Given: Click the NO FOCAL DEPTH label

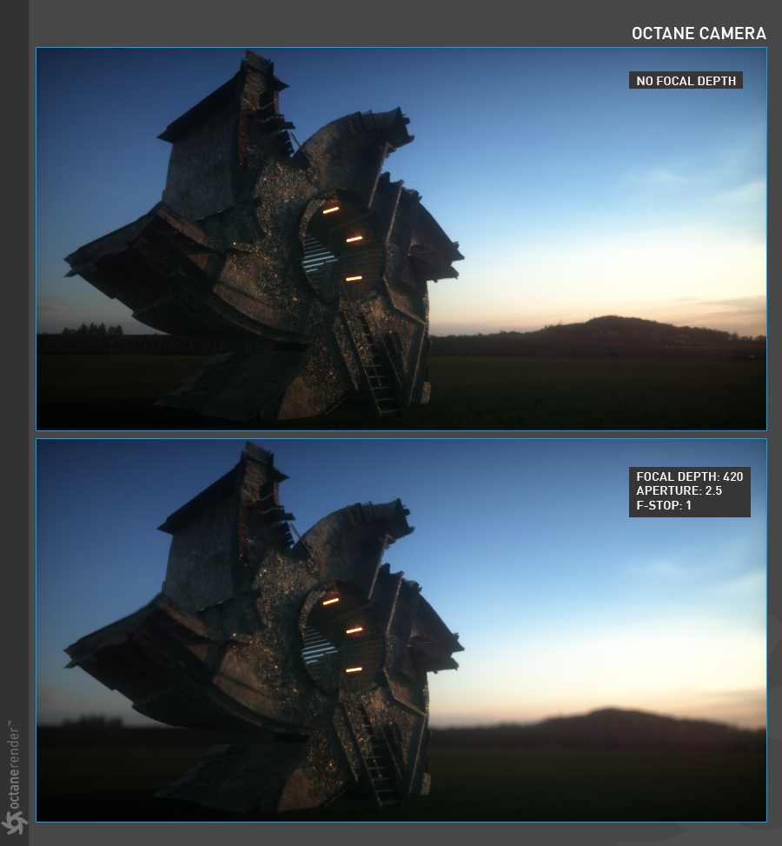Looking at the screenshot, I should [686, 81].
